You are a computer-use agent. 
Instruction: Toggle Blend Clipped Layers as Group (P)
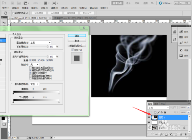[30, 70]
